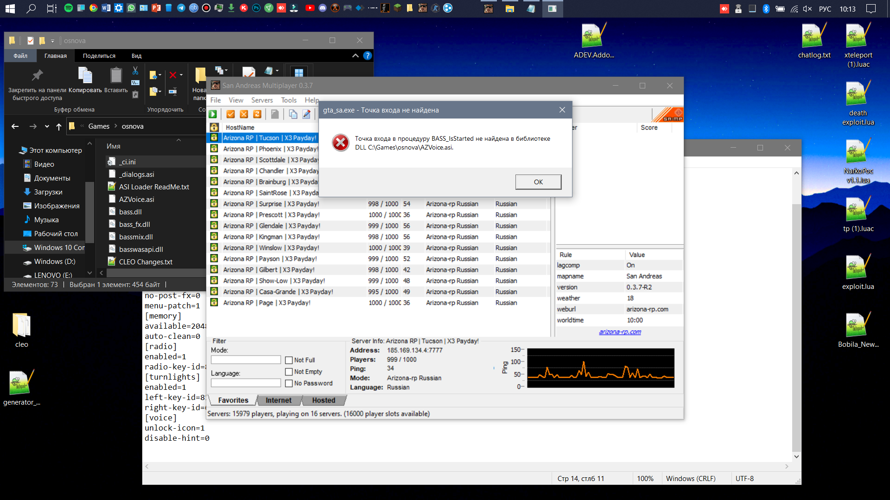Screen dimensions: 890x500
Task: Open the cleo folder on the desktop
Action: pyautogui.click(x=22, y=330)
